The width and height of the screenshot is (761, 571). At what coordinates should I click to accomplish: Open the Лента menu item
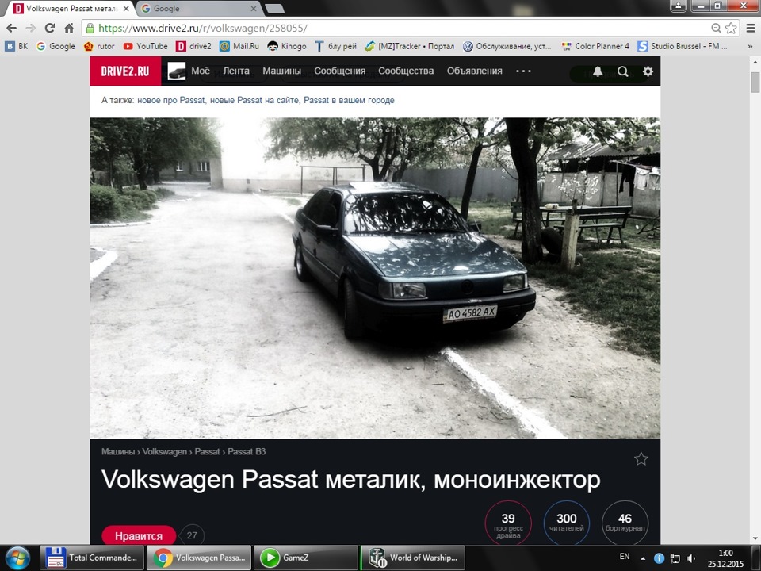point(236,71)
